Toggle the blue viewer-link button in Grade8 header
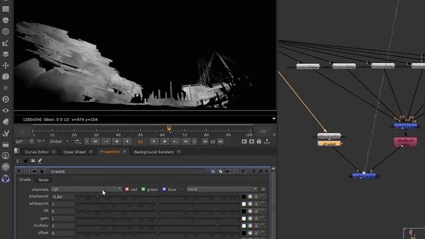This screenshot has width=425, height=239. (212, 171)
